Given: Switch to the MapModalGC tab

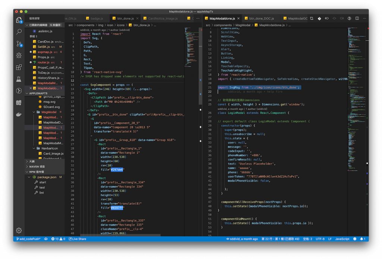Looking at the screenshot, I should (x=295, y=19).
